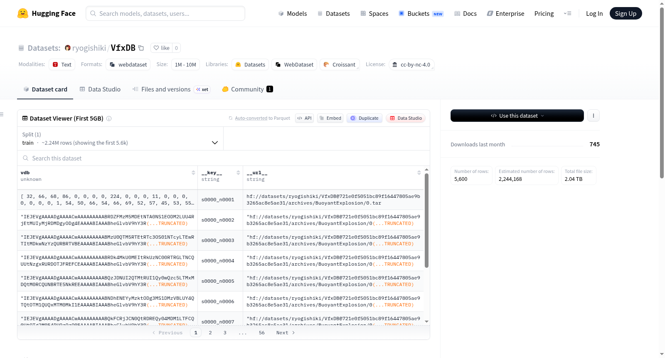The image size is (665, 358).
Task: Select the 1M - 10M size tag
Action: pos(185,64)
